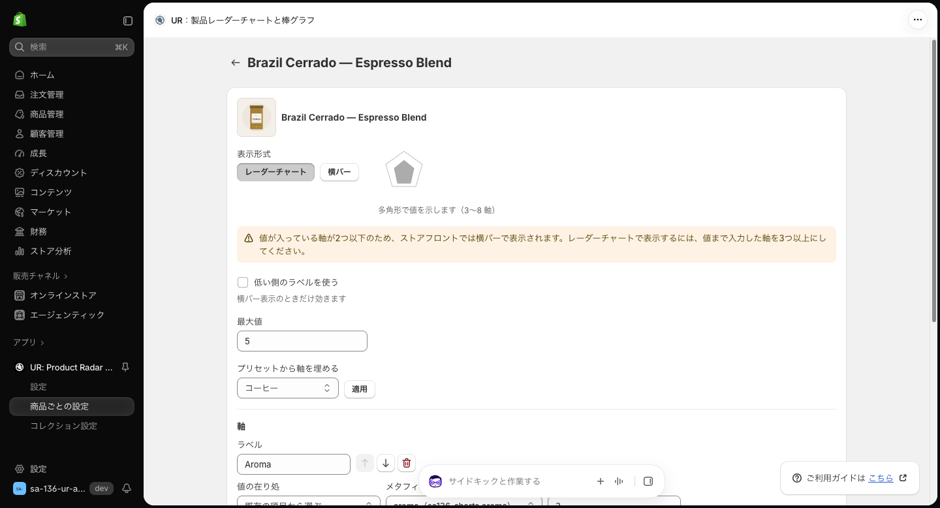Open the コーヒー preset dropdown
This screenshot has width=940, height=508.
point(288,388)
